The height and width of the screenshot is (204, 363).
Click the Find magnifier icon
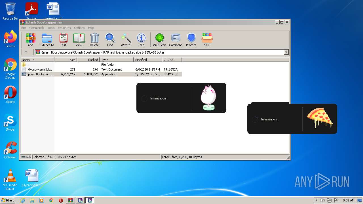tap(110, 40)
